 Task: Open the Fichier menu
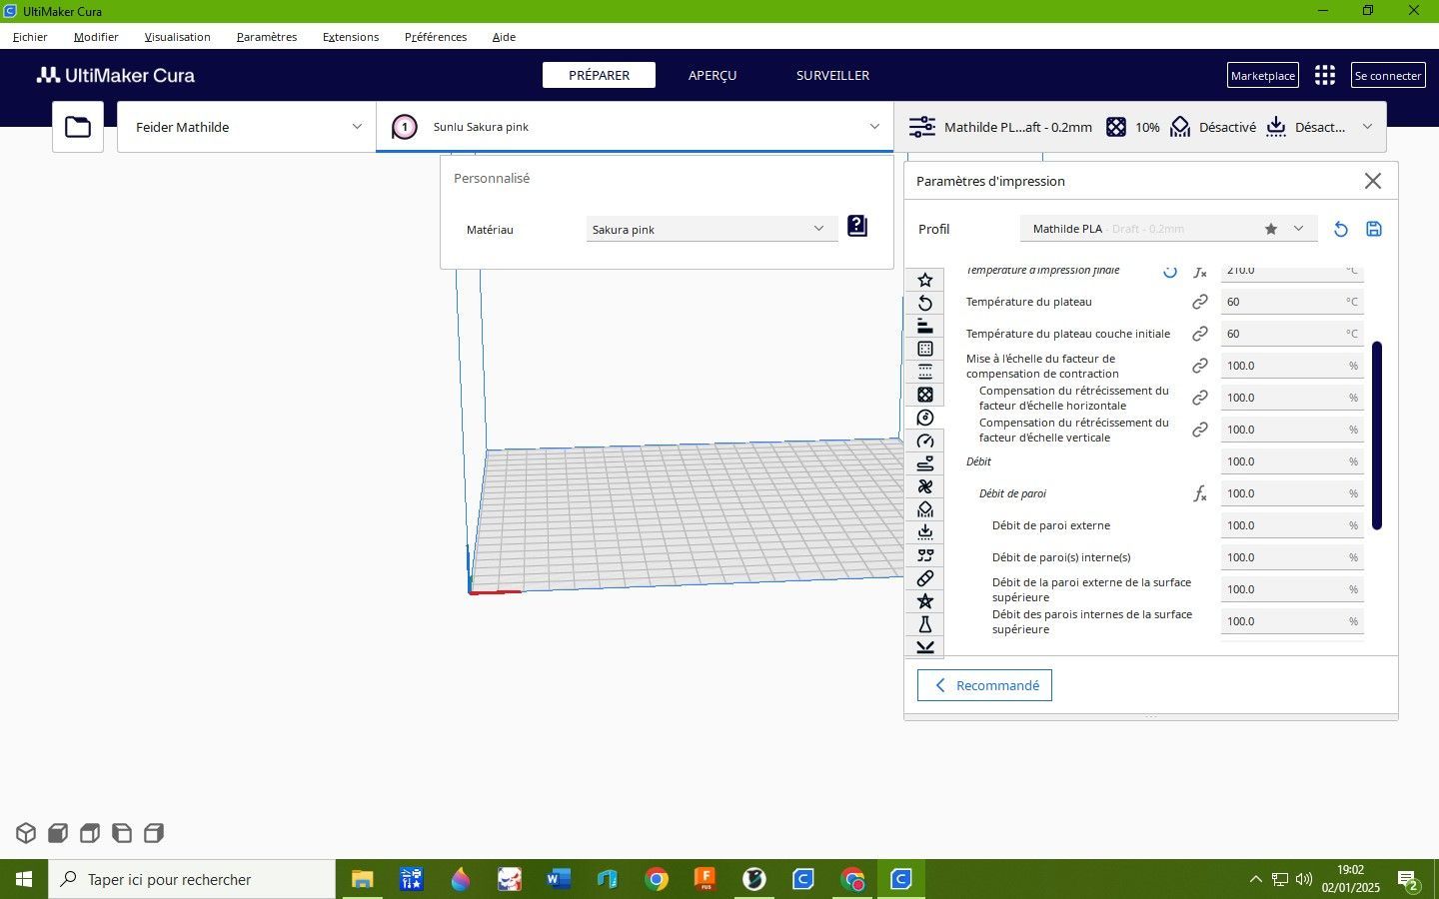tap(30, 37)
